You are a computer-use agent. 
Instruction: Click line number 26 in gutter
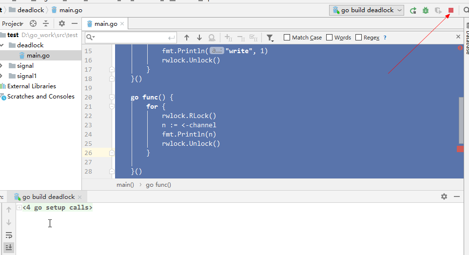88,153
